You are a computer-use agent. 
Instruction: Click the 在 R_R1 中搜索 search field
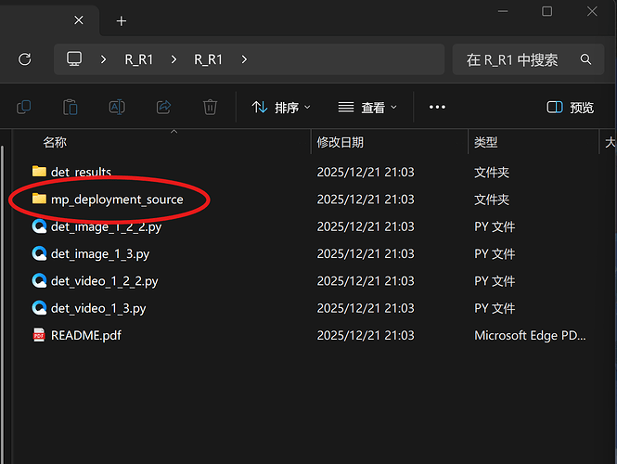(512, 59)
